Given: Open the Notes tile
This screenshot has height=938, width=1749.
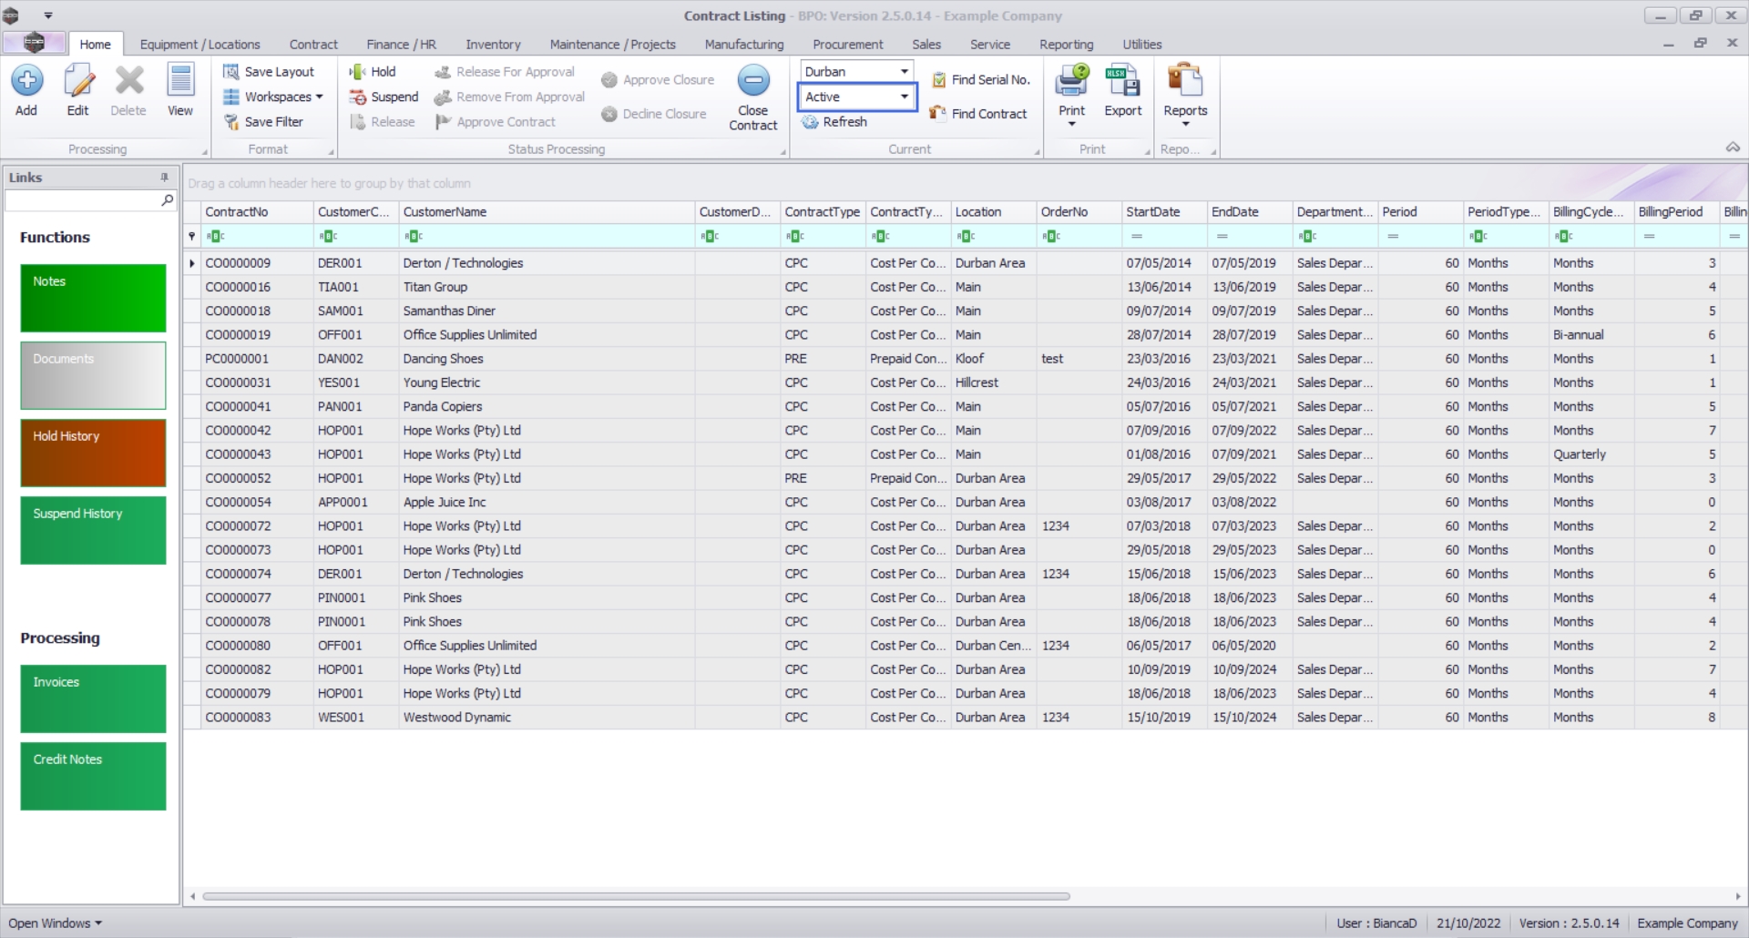Looking at the screenshot, I should (x=93, y=299).
